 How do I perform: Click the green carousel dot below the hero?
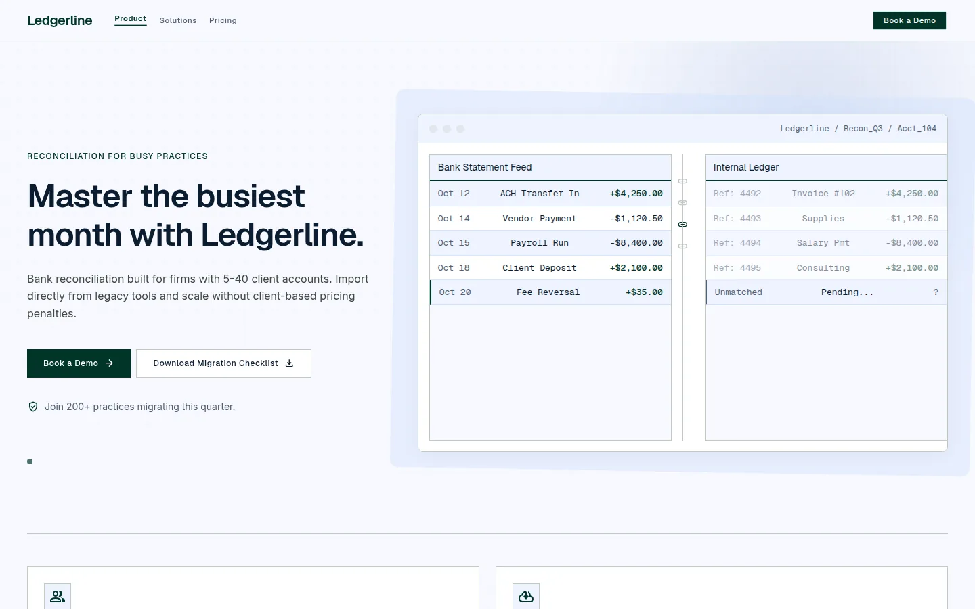[30, 461]
